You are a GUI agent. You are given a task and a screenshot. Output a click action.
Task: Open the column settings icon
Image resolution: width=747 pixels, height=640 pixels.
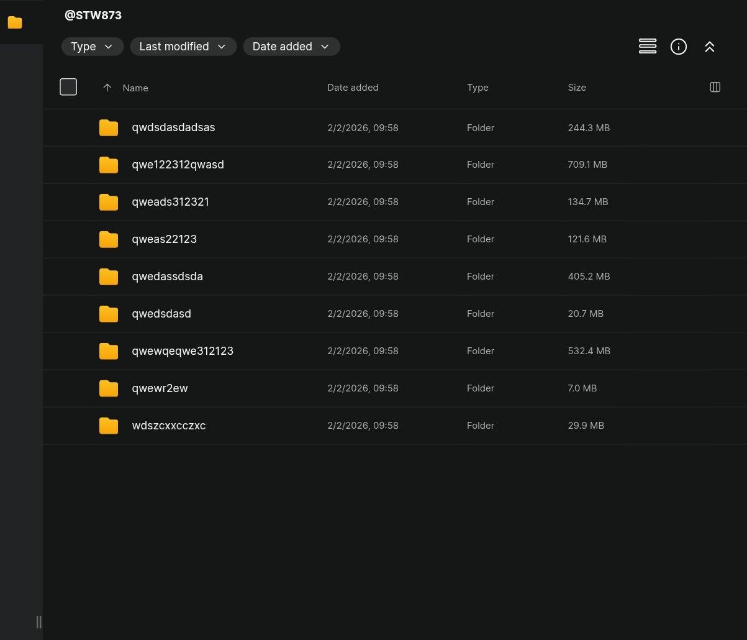tap(715, 88)
